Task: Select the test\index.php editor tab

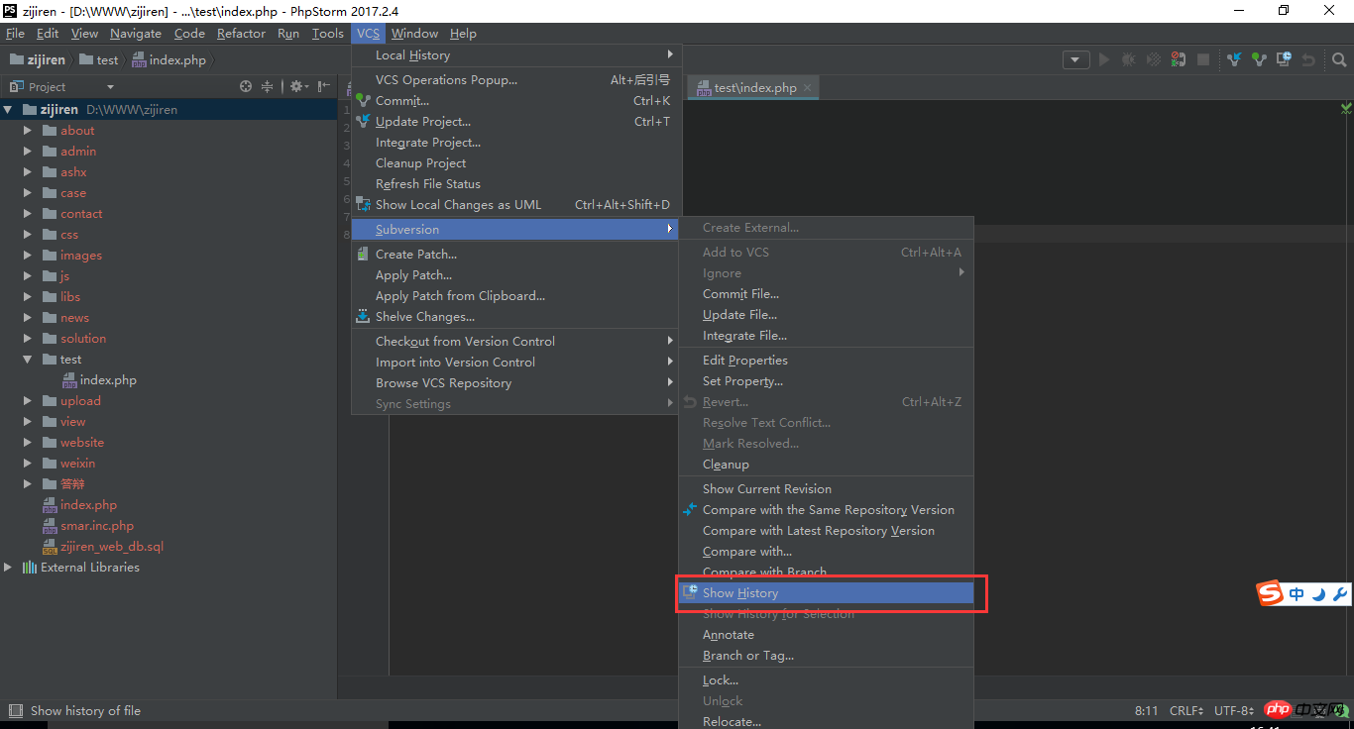Action: (x=755, y=88)
